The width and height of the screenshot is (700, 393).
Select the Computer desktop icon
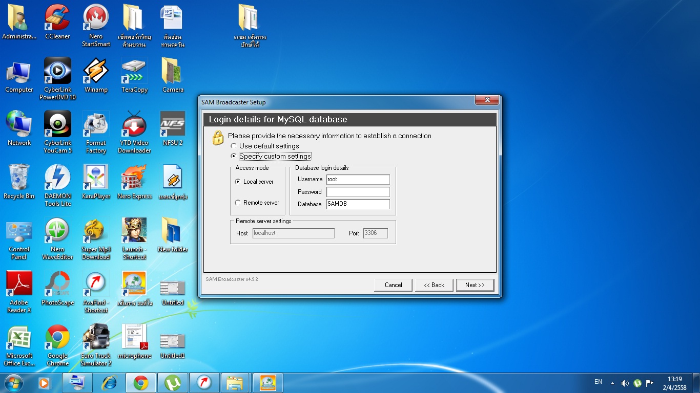19,76
